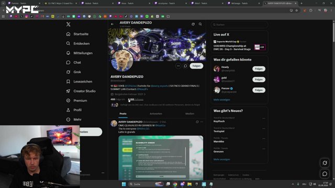Show hidden system tray icons
The image size is (335, 188).
tap(293, 184)
